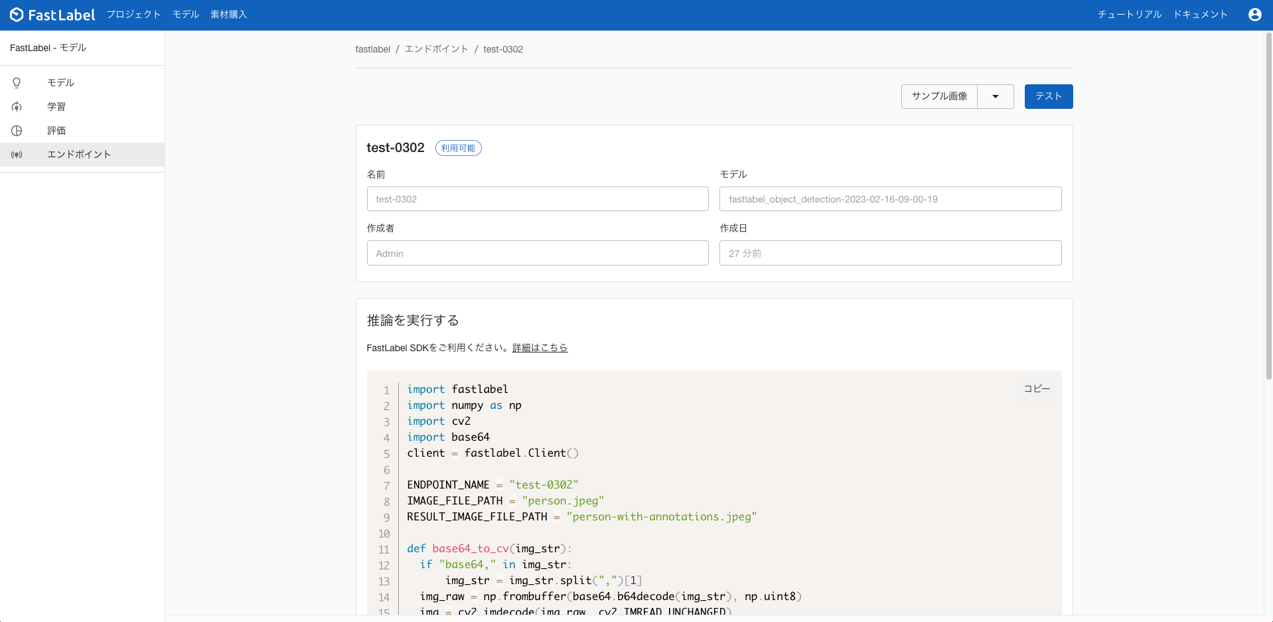Image resolution: width=1273 pixels, height=622 pixels.
Task: Click the np.frombuffer code line
Action: (x=611, y=596)
